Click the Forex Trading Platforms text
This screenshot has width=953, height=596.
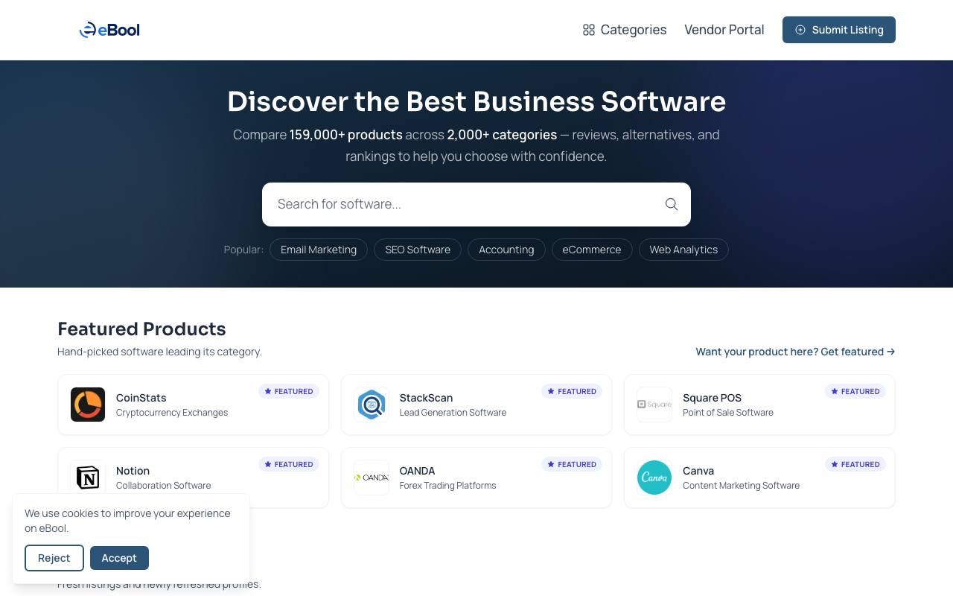coord(447,486)
